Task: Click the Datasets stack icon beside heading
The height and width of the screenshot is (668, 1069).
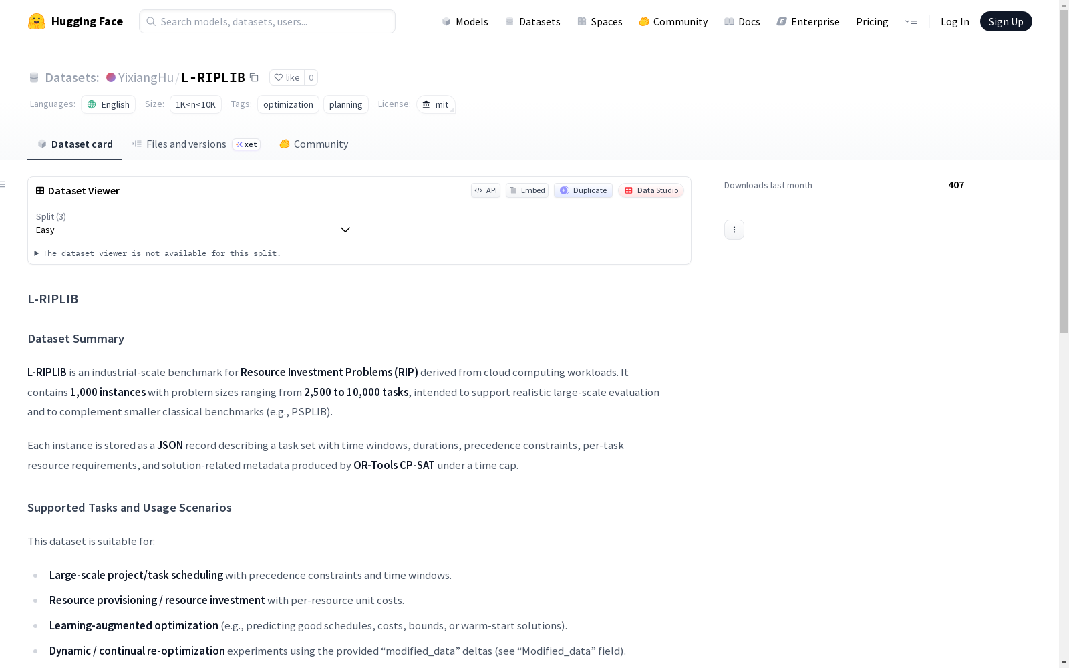Action: click(x=34, y=77)
